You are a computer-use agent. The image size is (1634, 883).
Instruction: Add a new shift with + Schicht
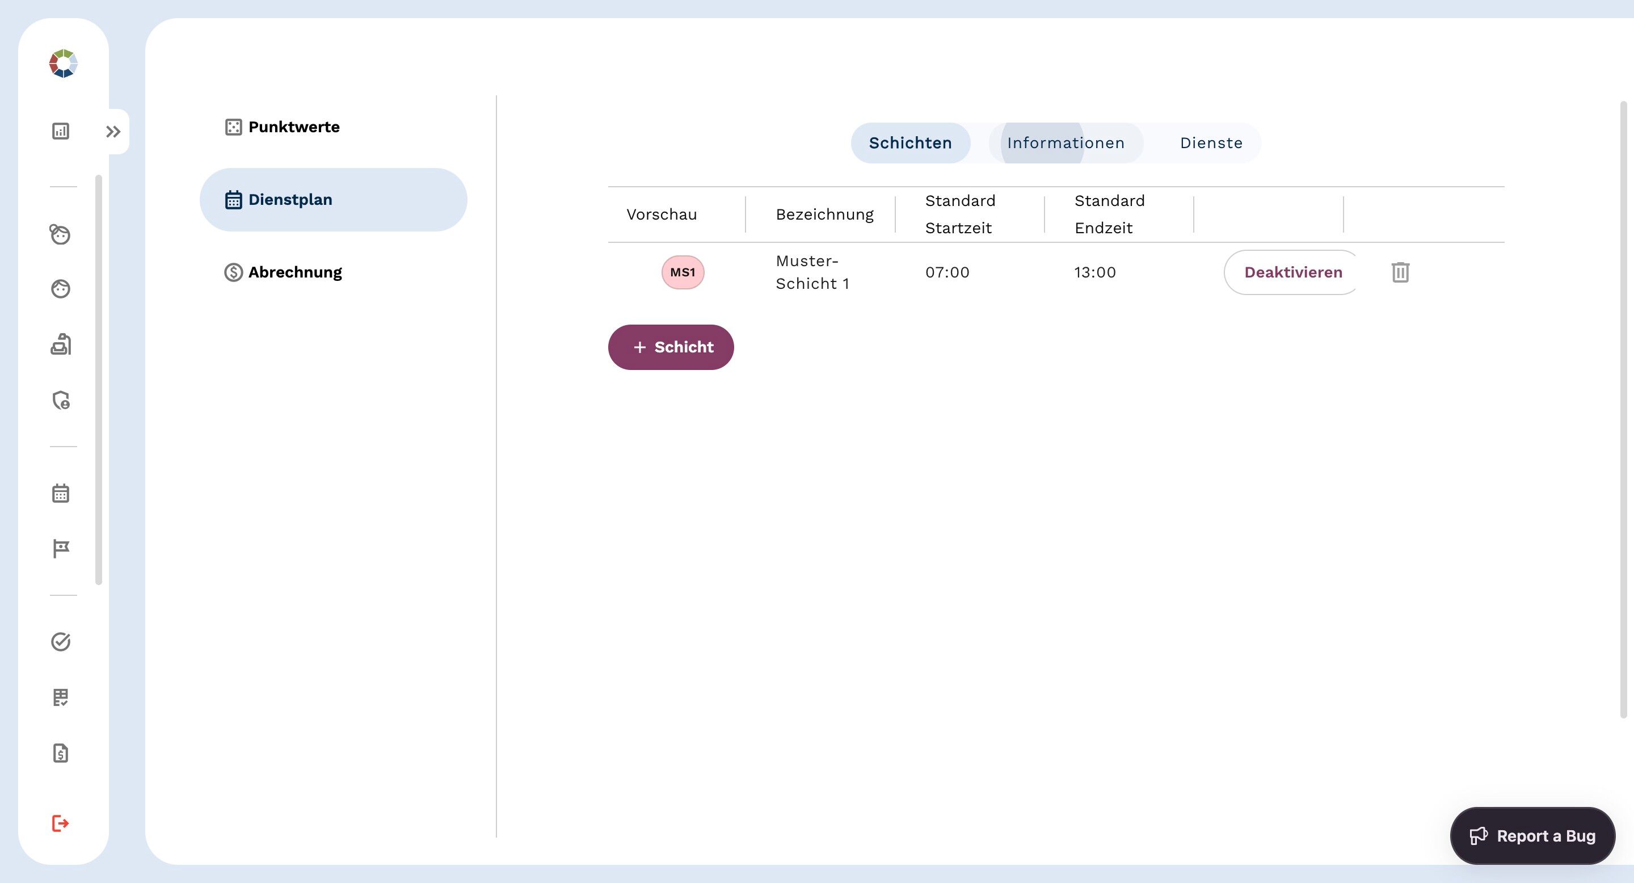671,347
